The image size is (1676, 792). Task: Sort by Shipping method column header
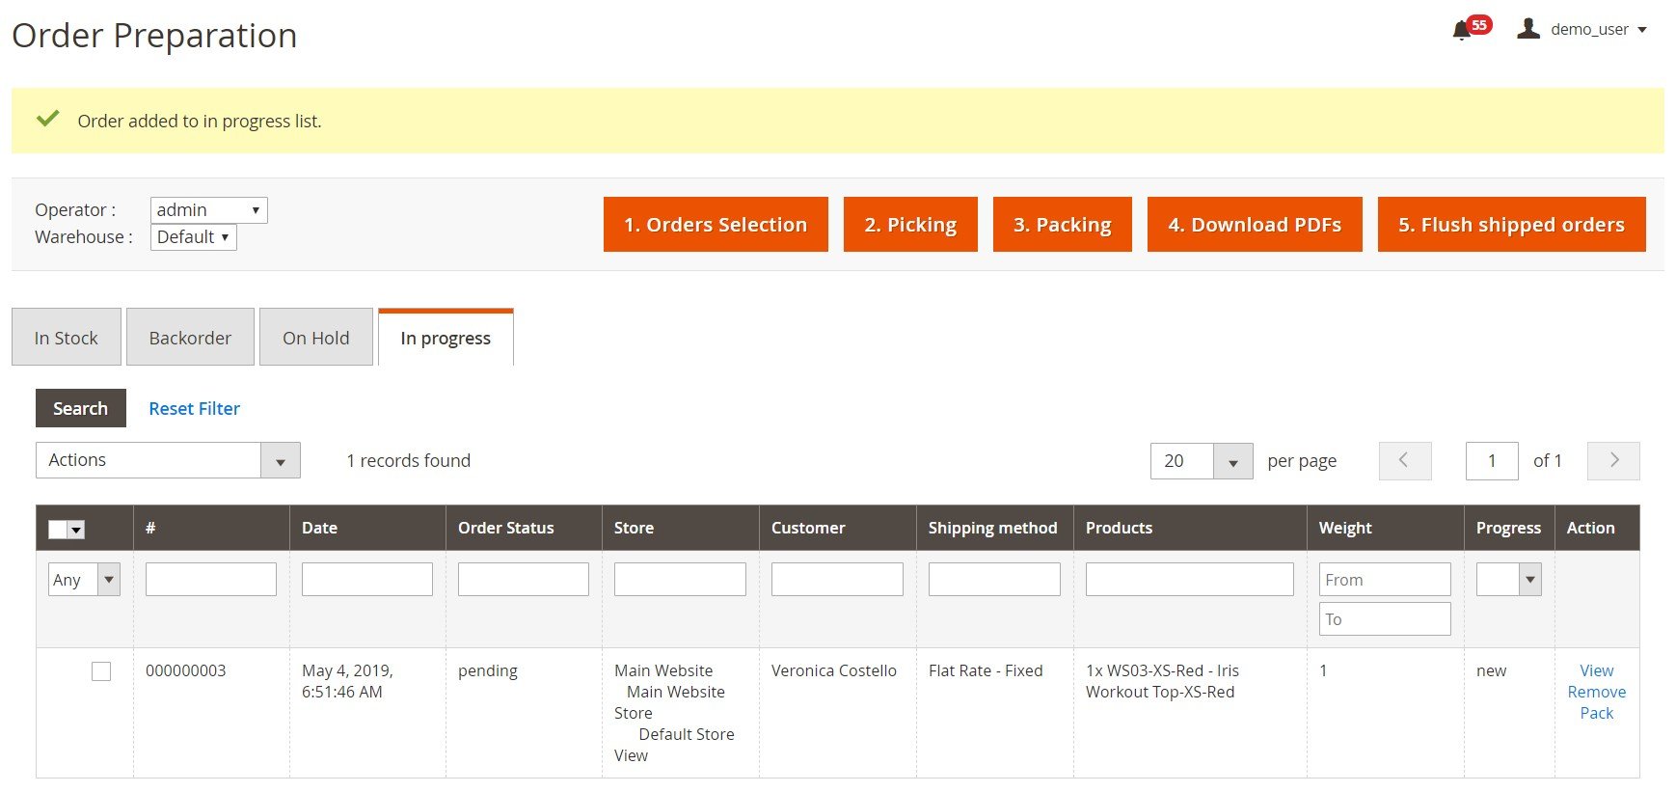(993, 528)
